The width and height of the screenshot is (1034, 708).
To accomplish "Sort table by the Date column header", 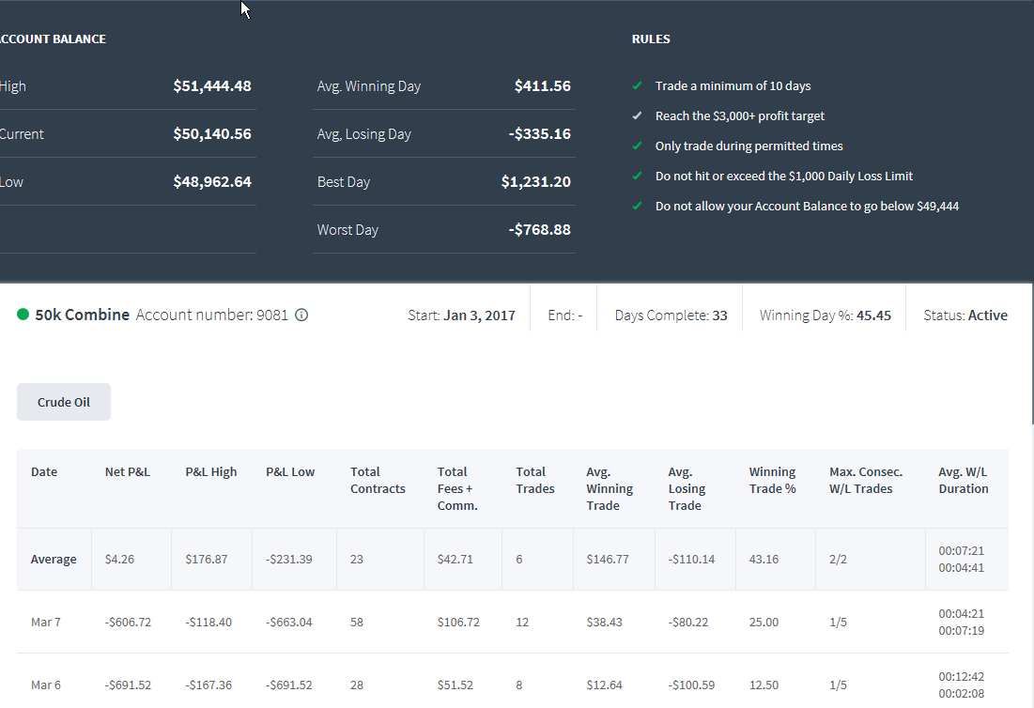I will coord(44,472).
